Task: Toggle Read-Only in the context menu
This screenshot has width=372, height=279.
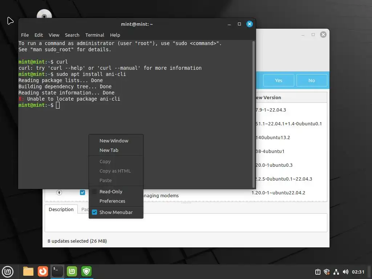Action: [x=116, y=191]
